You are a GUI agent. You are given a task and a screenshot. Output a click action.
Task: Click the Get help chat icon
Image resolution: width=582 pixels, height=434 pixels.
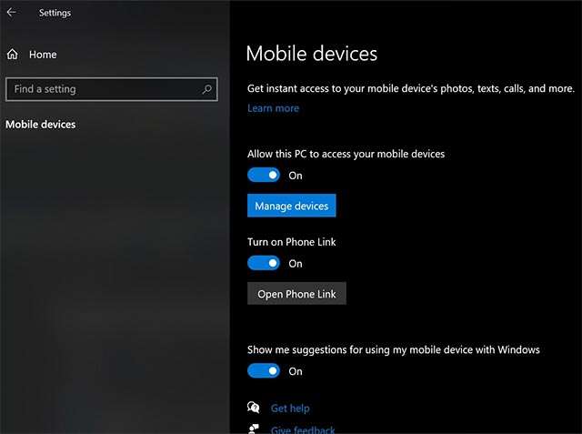click(x=254, y=408)
